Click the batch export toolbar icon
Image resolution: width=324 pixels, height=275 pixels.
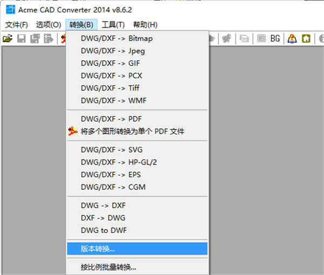click(x=49, y=39)
